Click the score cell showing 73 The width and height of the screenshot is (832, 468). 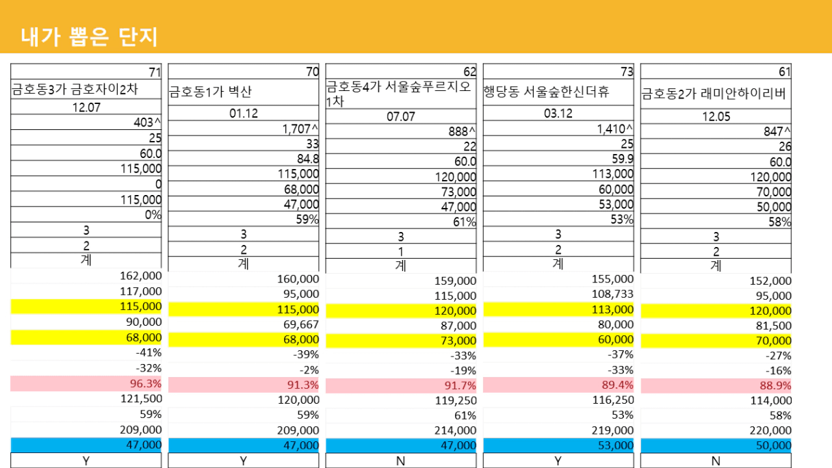558,72
